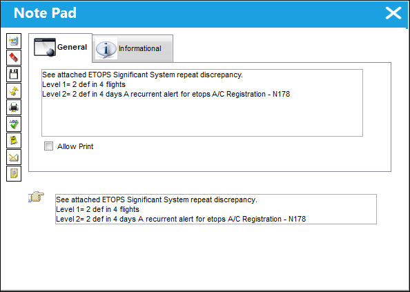Click the pointing hand icon
The height and width of the screenshot is (292, 410).
pos(36,197)
